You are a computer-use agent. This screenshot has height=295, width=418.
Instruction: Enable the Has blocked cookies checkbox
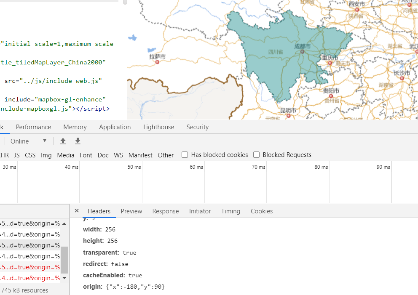[185, 155]
